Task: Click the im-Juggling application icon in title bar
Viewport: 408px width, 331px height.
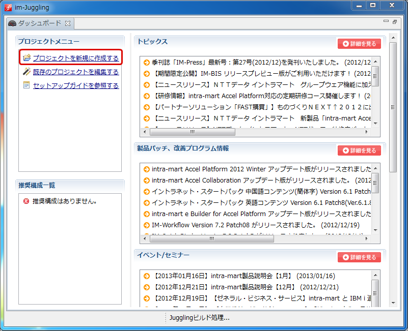Action: click(x=8, y=8)
